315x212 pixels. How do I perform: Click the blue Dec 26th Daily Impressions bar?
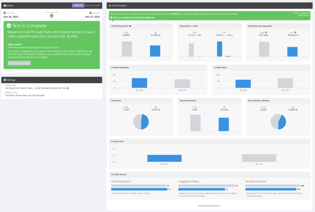click(139, 83)
